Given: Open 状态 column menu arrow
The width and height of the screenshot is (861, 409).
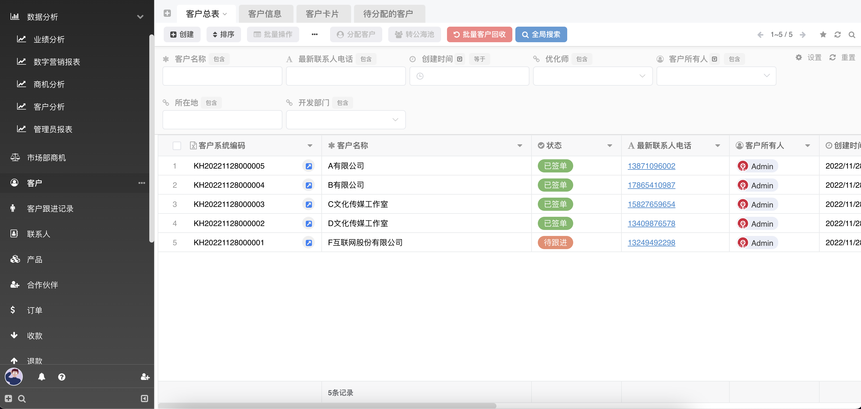Looking at the screenshot, I should [610, 146].
